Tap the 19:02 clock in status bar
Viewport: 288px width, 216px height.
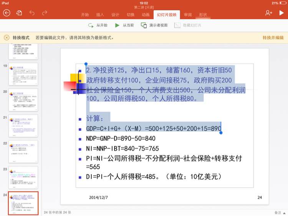point(144,3)
